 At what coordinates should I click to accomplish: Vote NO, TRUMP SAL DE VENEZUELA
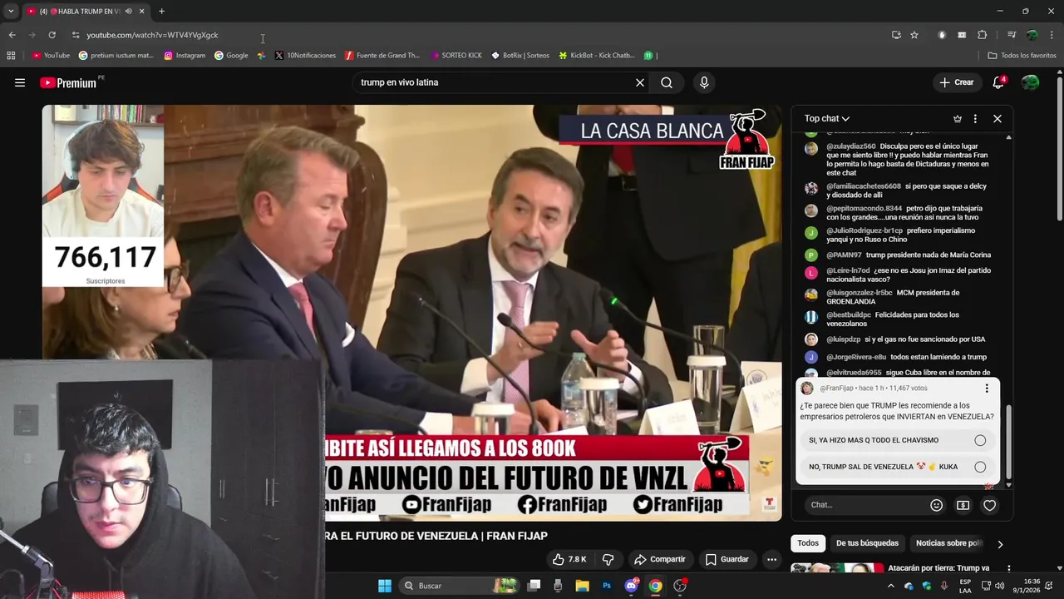(898, 467)
